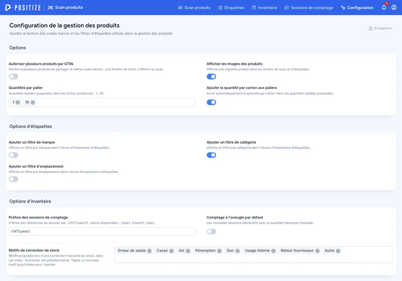Viewport: 402px width, 281px height.
Task: Enable Ajouter un filtre de marque
Action: coord(14,155)
